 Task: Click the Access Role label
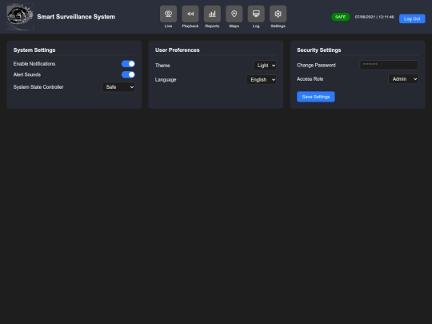tap(310, 79)
